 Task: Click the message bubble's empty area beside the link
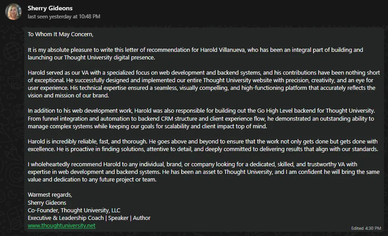pyautogui.click(x=222, y=225)
